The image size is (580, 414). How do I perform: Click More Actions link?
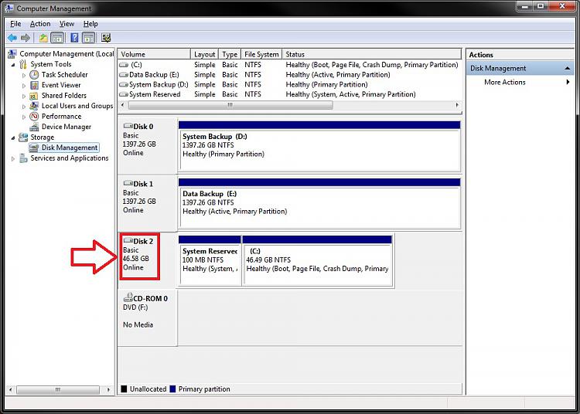tap(504, 82)
